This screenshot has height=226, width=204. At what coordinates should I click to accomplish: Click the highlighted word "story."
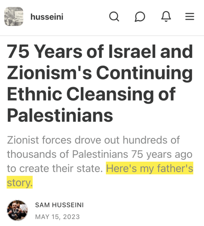point(20,183)
